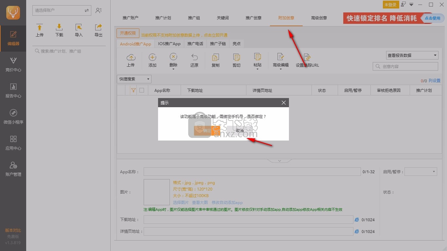Switch to the Promotion Account (推广账户) tab
The image size is (447, 251).
pyautogui.click(x=131, y=18)
